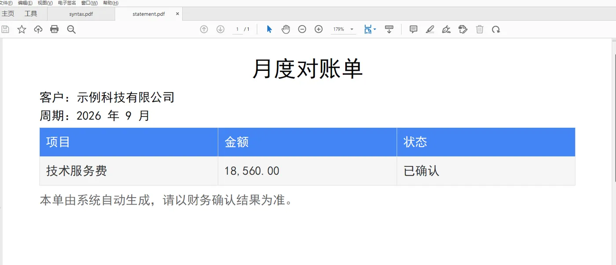Switch to the 工具 tab
616x265 pixels.
31,14
